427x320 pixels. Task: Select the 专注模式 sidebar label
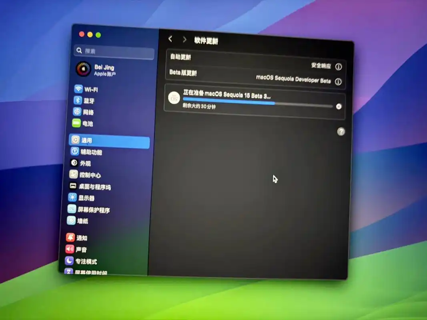point(86,262)
